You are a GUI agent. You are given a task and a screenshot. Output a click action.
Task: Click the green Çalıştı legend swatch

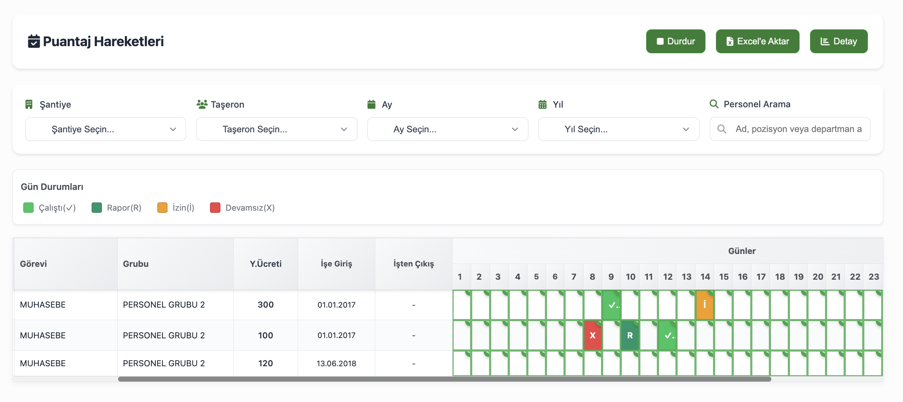(28, 208)
